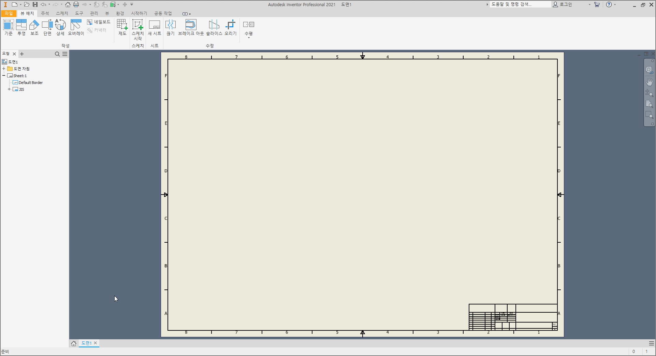Expand the 도면 자원 folder
The width and height of the screenshot is (656, 356).
tap(4, 69)
